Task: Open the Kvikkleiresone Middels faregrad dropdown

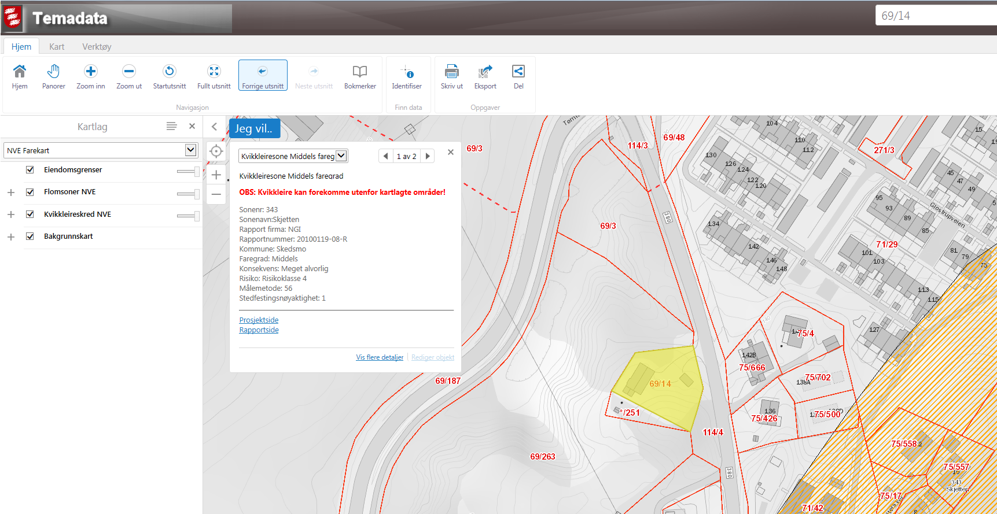Action: coord(293,156)
